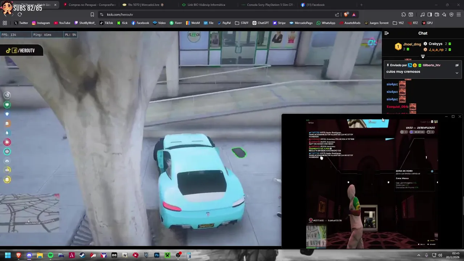
Task: Open Discord from the taskbar
Action: point(29,255)
